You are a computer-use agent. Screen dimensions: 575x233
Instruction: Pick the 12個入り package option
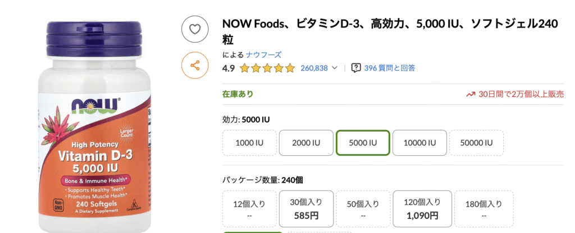tap(249, 209)
